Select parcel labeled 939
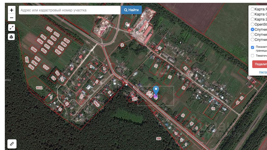The height and width of the screenshot is (150, 267). pyautogui.click(x=103, y=28)
